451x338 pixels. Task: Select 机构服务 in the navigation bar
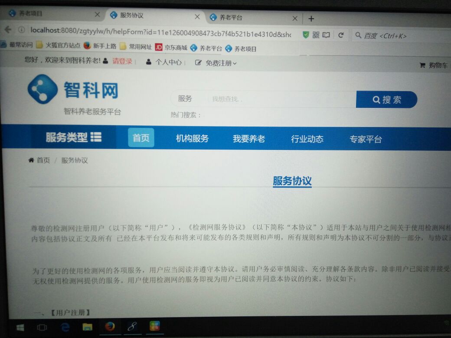(x=192, y=139)
